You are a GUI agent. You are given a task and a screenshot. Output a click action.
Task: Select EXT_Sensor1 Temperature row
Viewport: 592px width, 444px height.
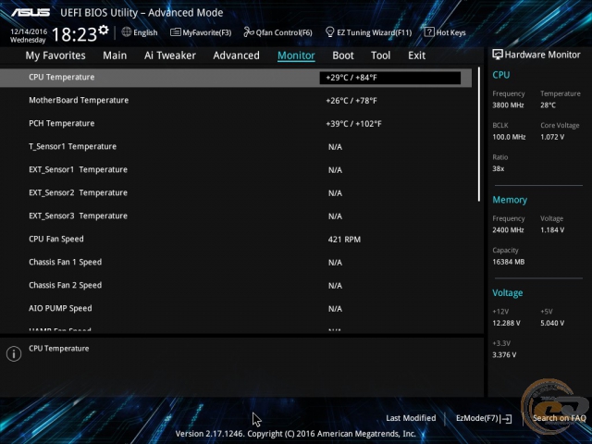[x=236, y=170]
